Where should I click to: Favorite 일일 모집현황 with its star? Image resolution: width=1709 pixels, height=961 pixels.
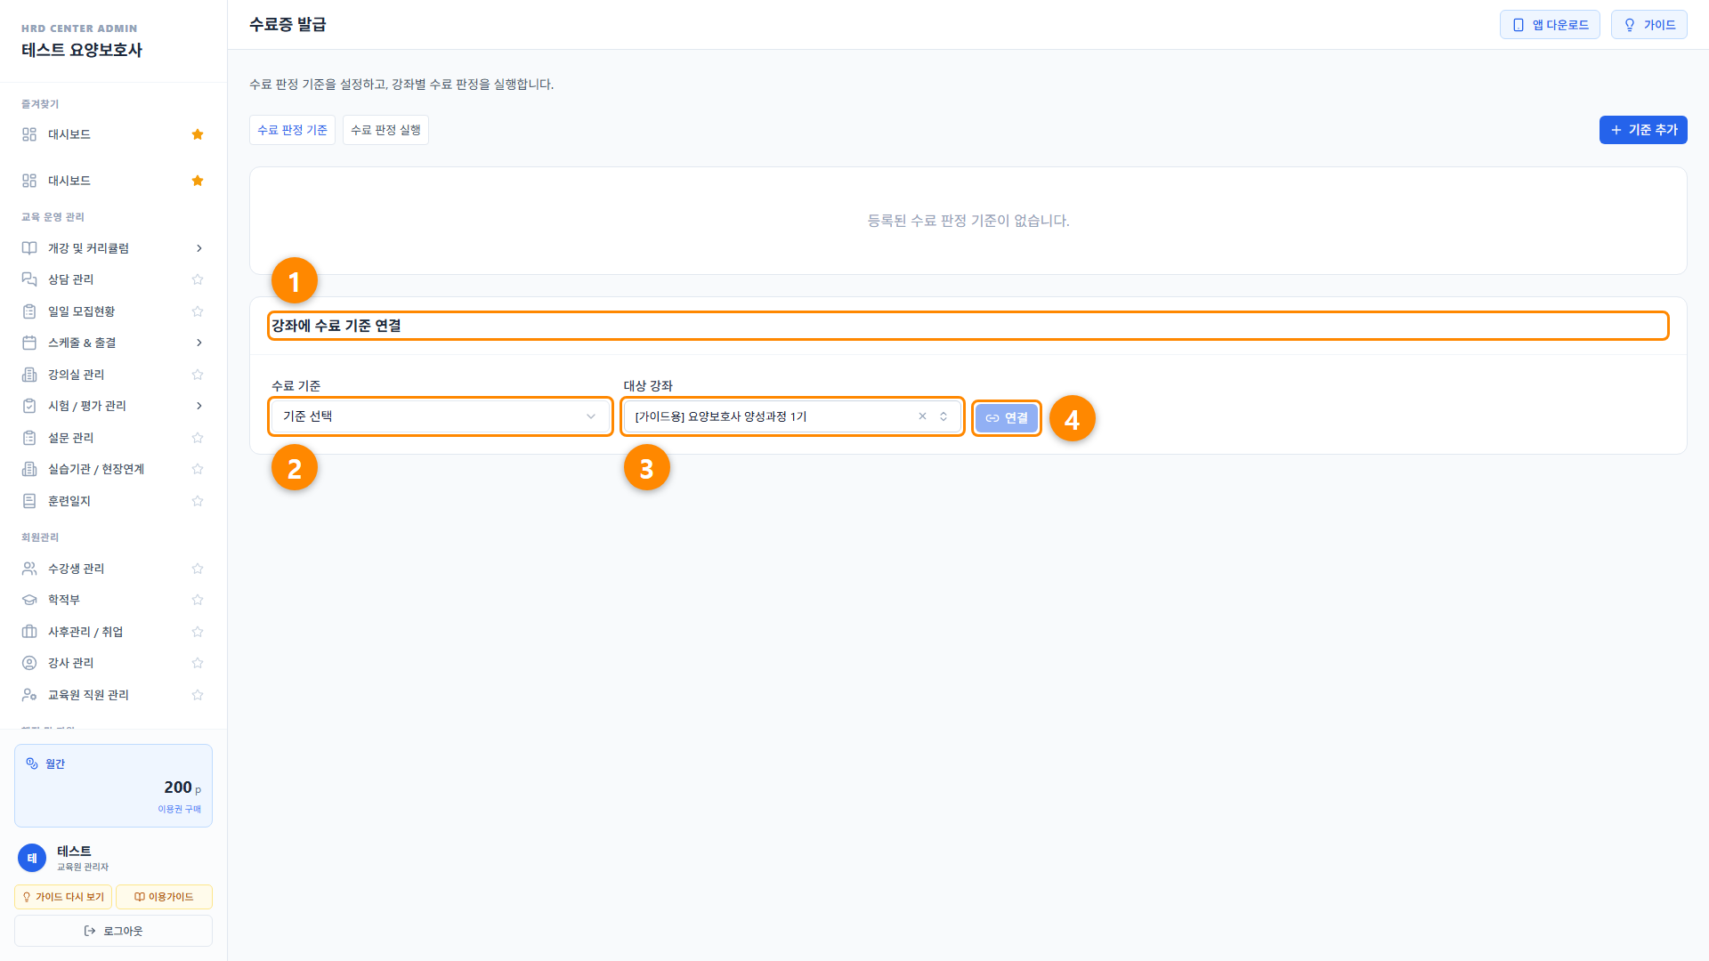(x=198, y=311)
